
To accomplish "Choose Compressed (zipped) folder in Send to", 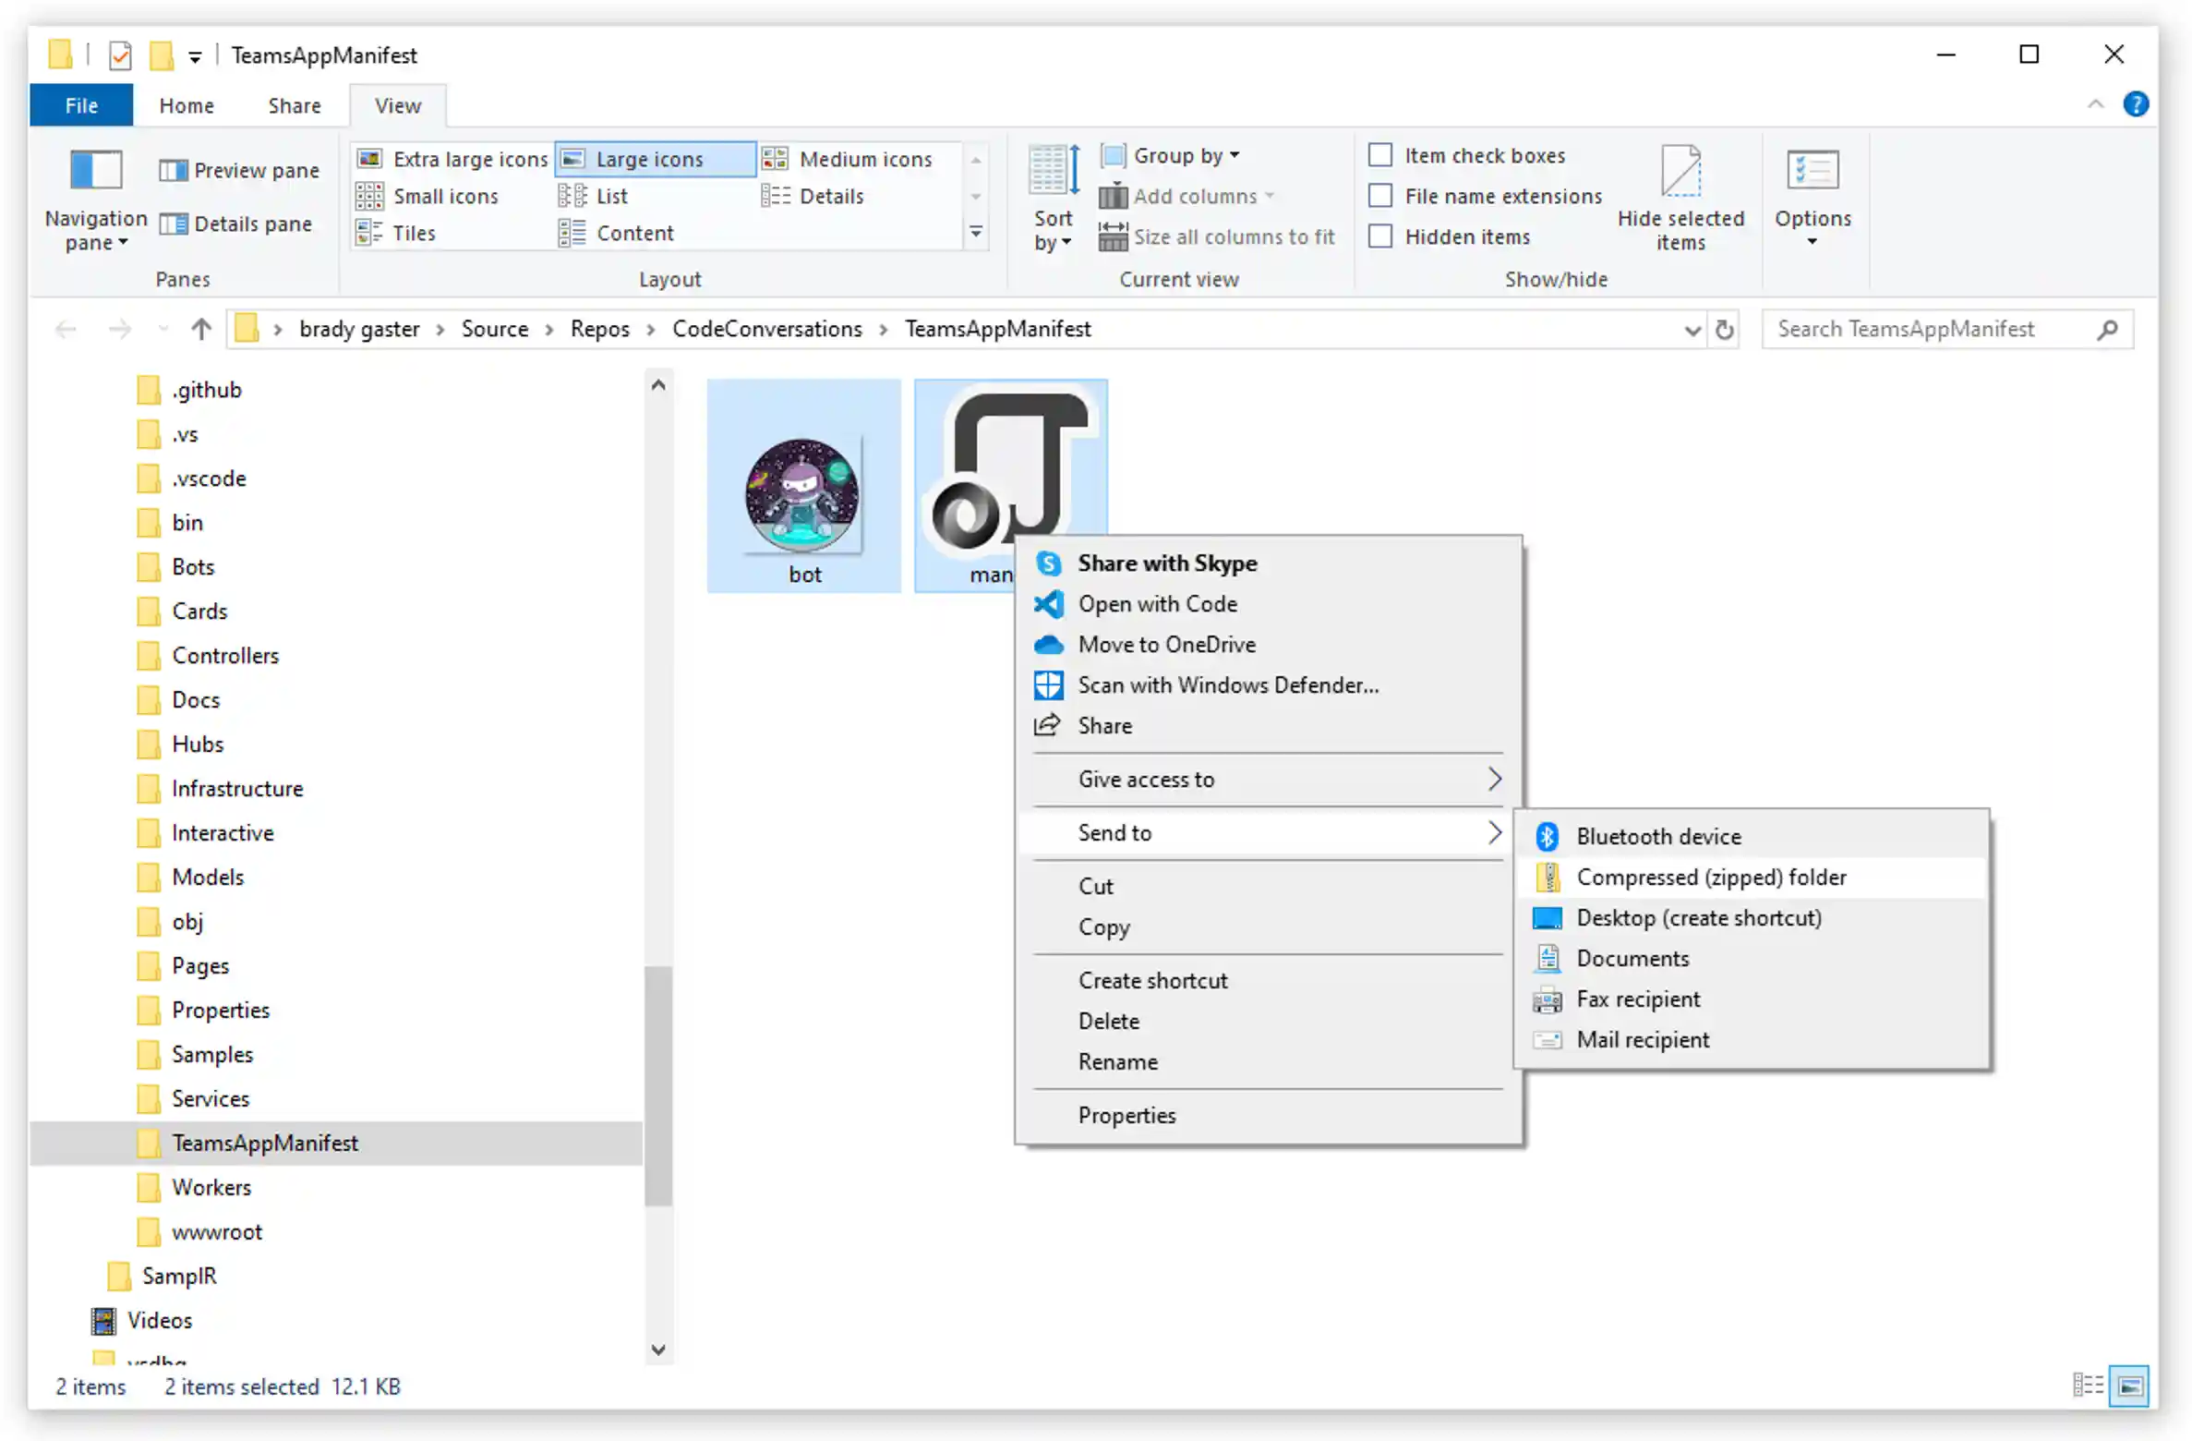I will pyautogui.click(x=1710, y=877).
